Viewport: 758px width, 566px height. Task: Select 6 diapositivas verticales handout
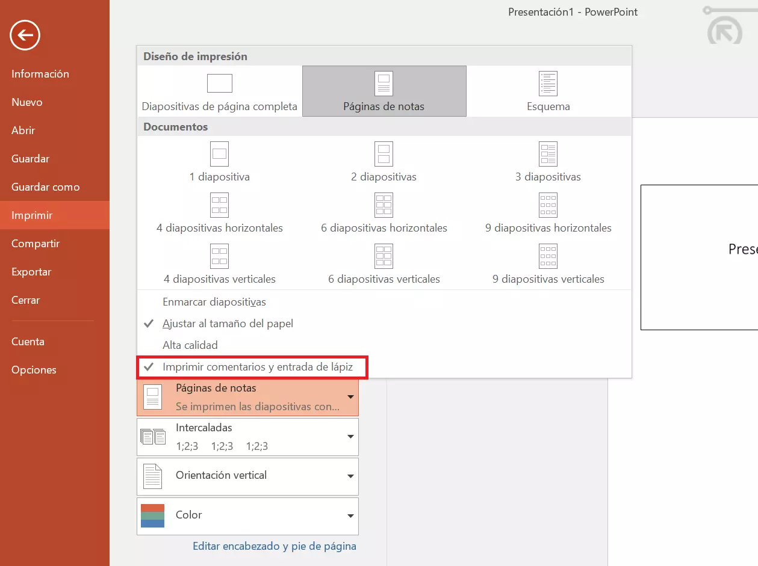384,263
